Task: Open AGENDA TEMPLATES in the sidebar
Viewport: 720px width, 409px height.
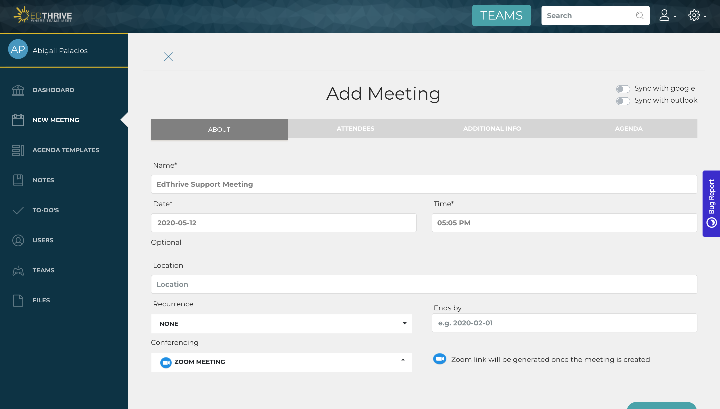Action: 66,150
